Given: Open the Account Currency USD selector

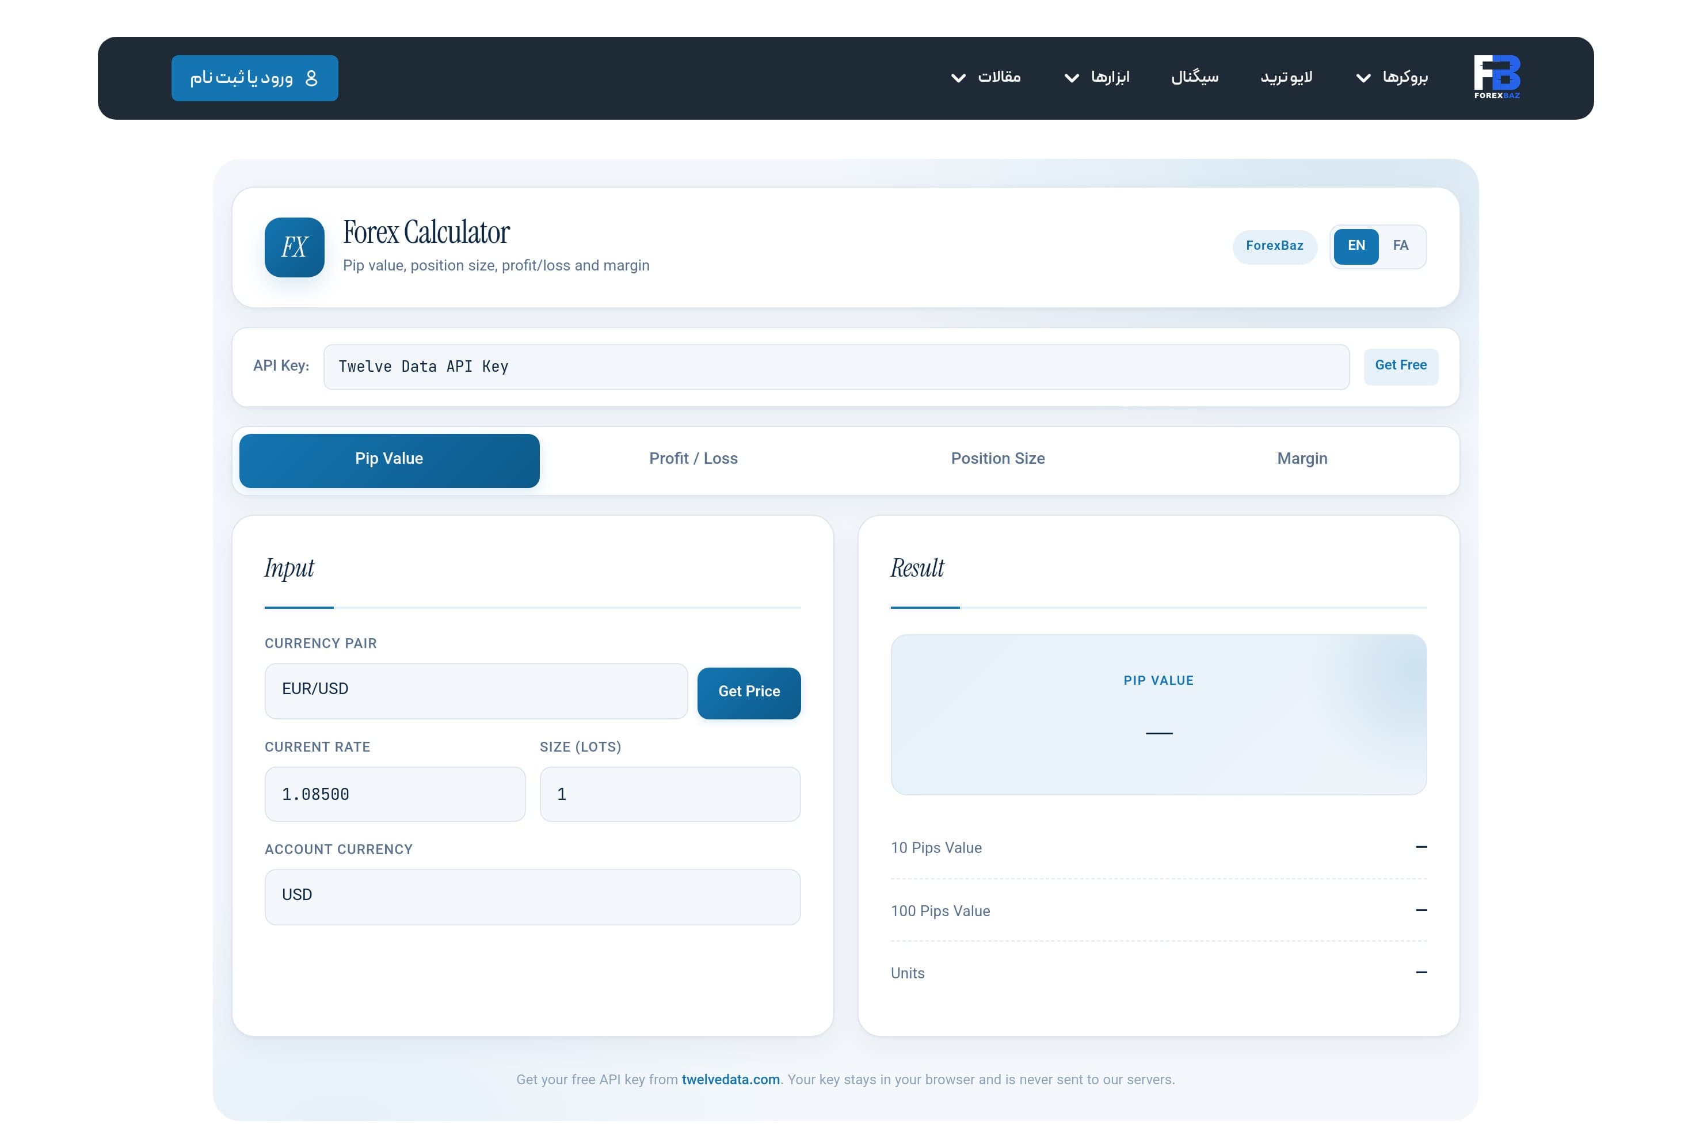Looking at the screenshot, I should pyautogui.click(x=532, y=897).
